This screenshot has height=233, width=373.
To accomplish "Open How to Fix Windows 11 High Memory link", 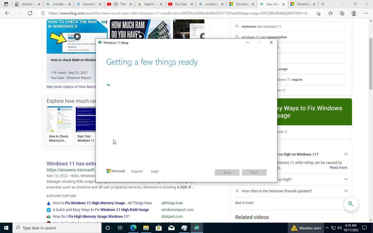I will (102, 203).
